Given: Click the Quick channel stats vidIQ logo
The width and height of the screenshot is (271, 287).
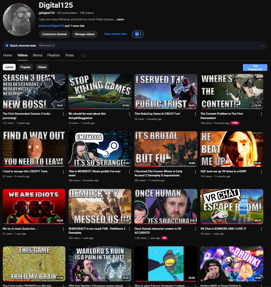Looking at the screenshot, I should [x=7, y=46].
